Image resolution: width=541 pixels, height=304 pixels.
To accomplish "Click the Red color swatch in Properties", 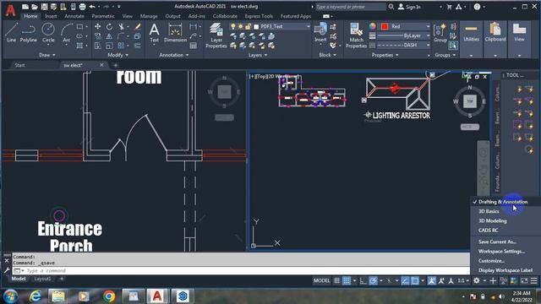I will [x=385, y=26].
